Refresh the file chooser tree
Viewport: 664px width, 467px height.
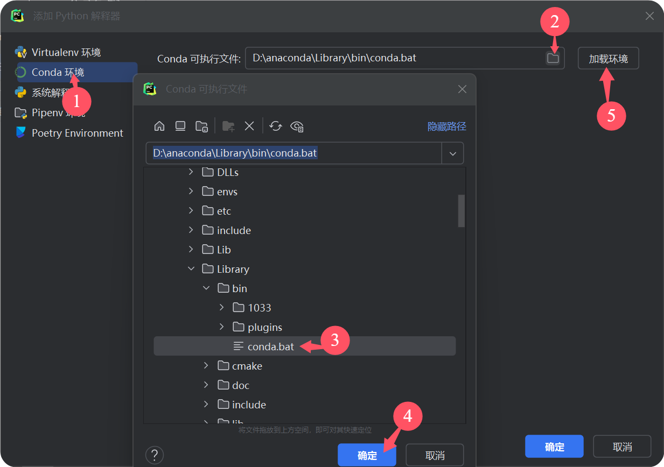click(x=276, y=126)
